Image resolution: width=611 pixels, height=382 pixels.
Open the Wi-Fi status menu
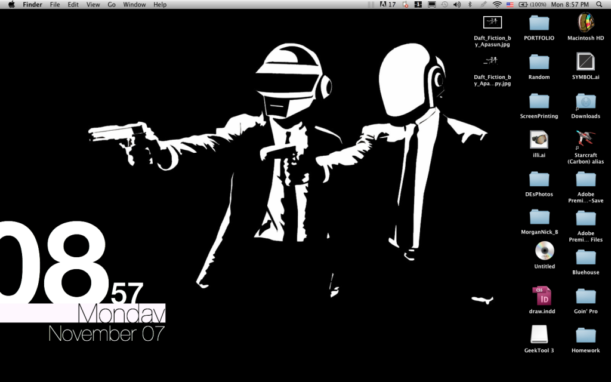498,5
